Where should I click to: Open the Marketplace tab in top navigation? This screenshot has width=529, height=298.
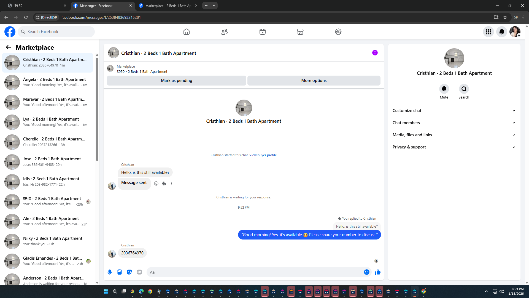[x=300, y=32]
